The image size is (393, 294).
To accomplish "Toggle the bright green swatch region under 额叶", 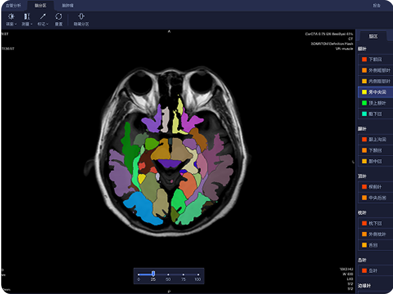I will point(363,103).
